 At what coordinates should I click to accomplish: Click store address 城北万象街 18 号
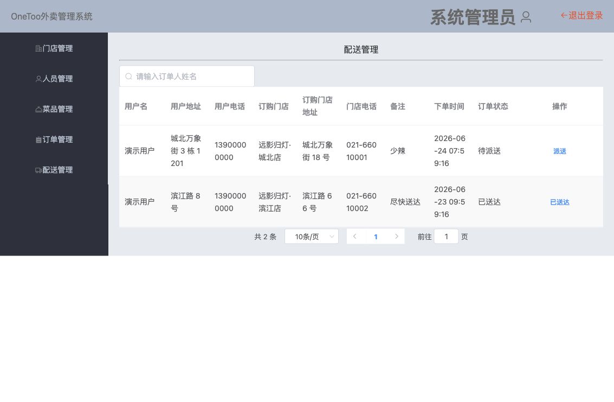pyautogui.click(x=318, y=151)
